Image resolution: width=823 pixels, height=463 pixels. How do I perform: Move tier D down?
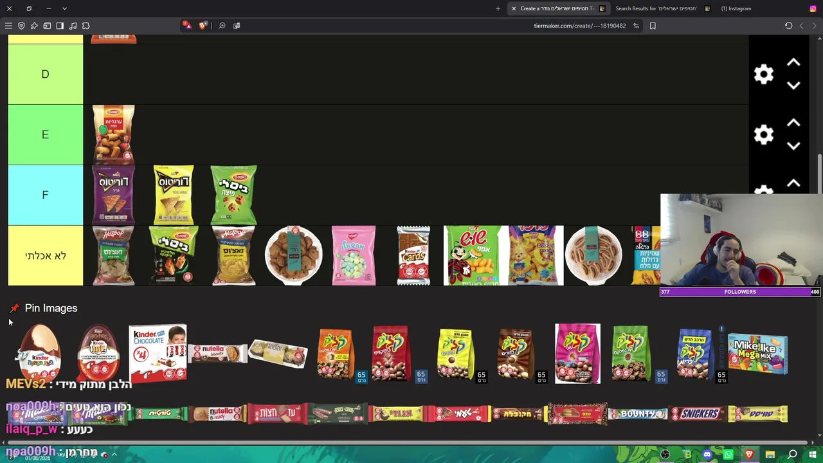tap(793, 86)
